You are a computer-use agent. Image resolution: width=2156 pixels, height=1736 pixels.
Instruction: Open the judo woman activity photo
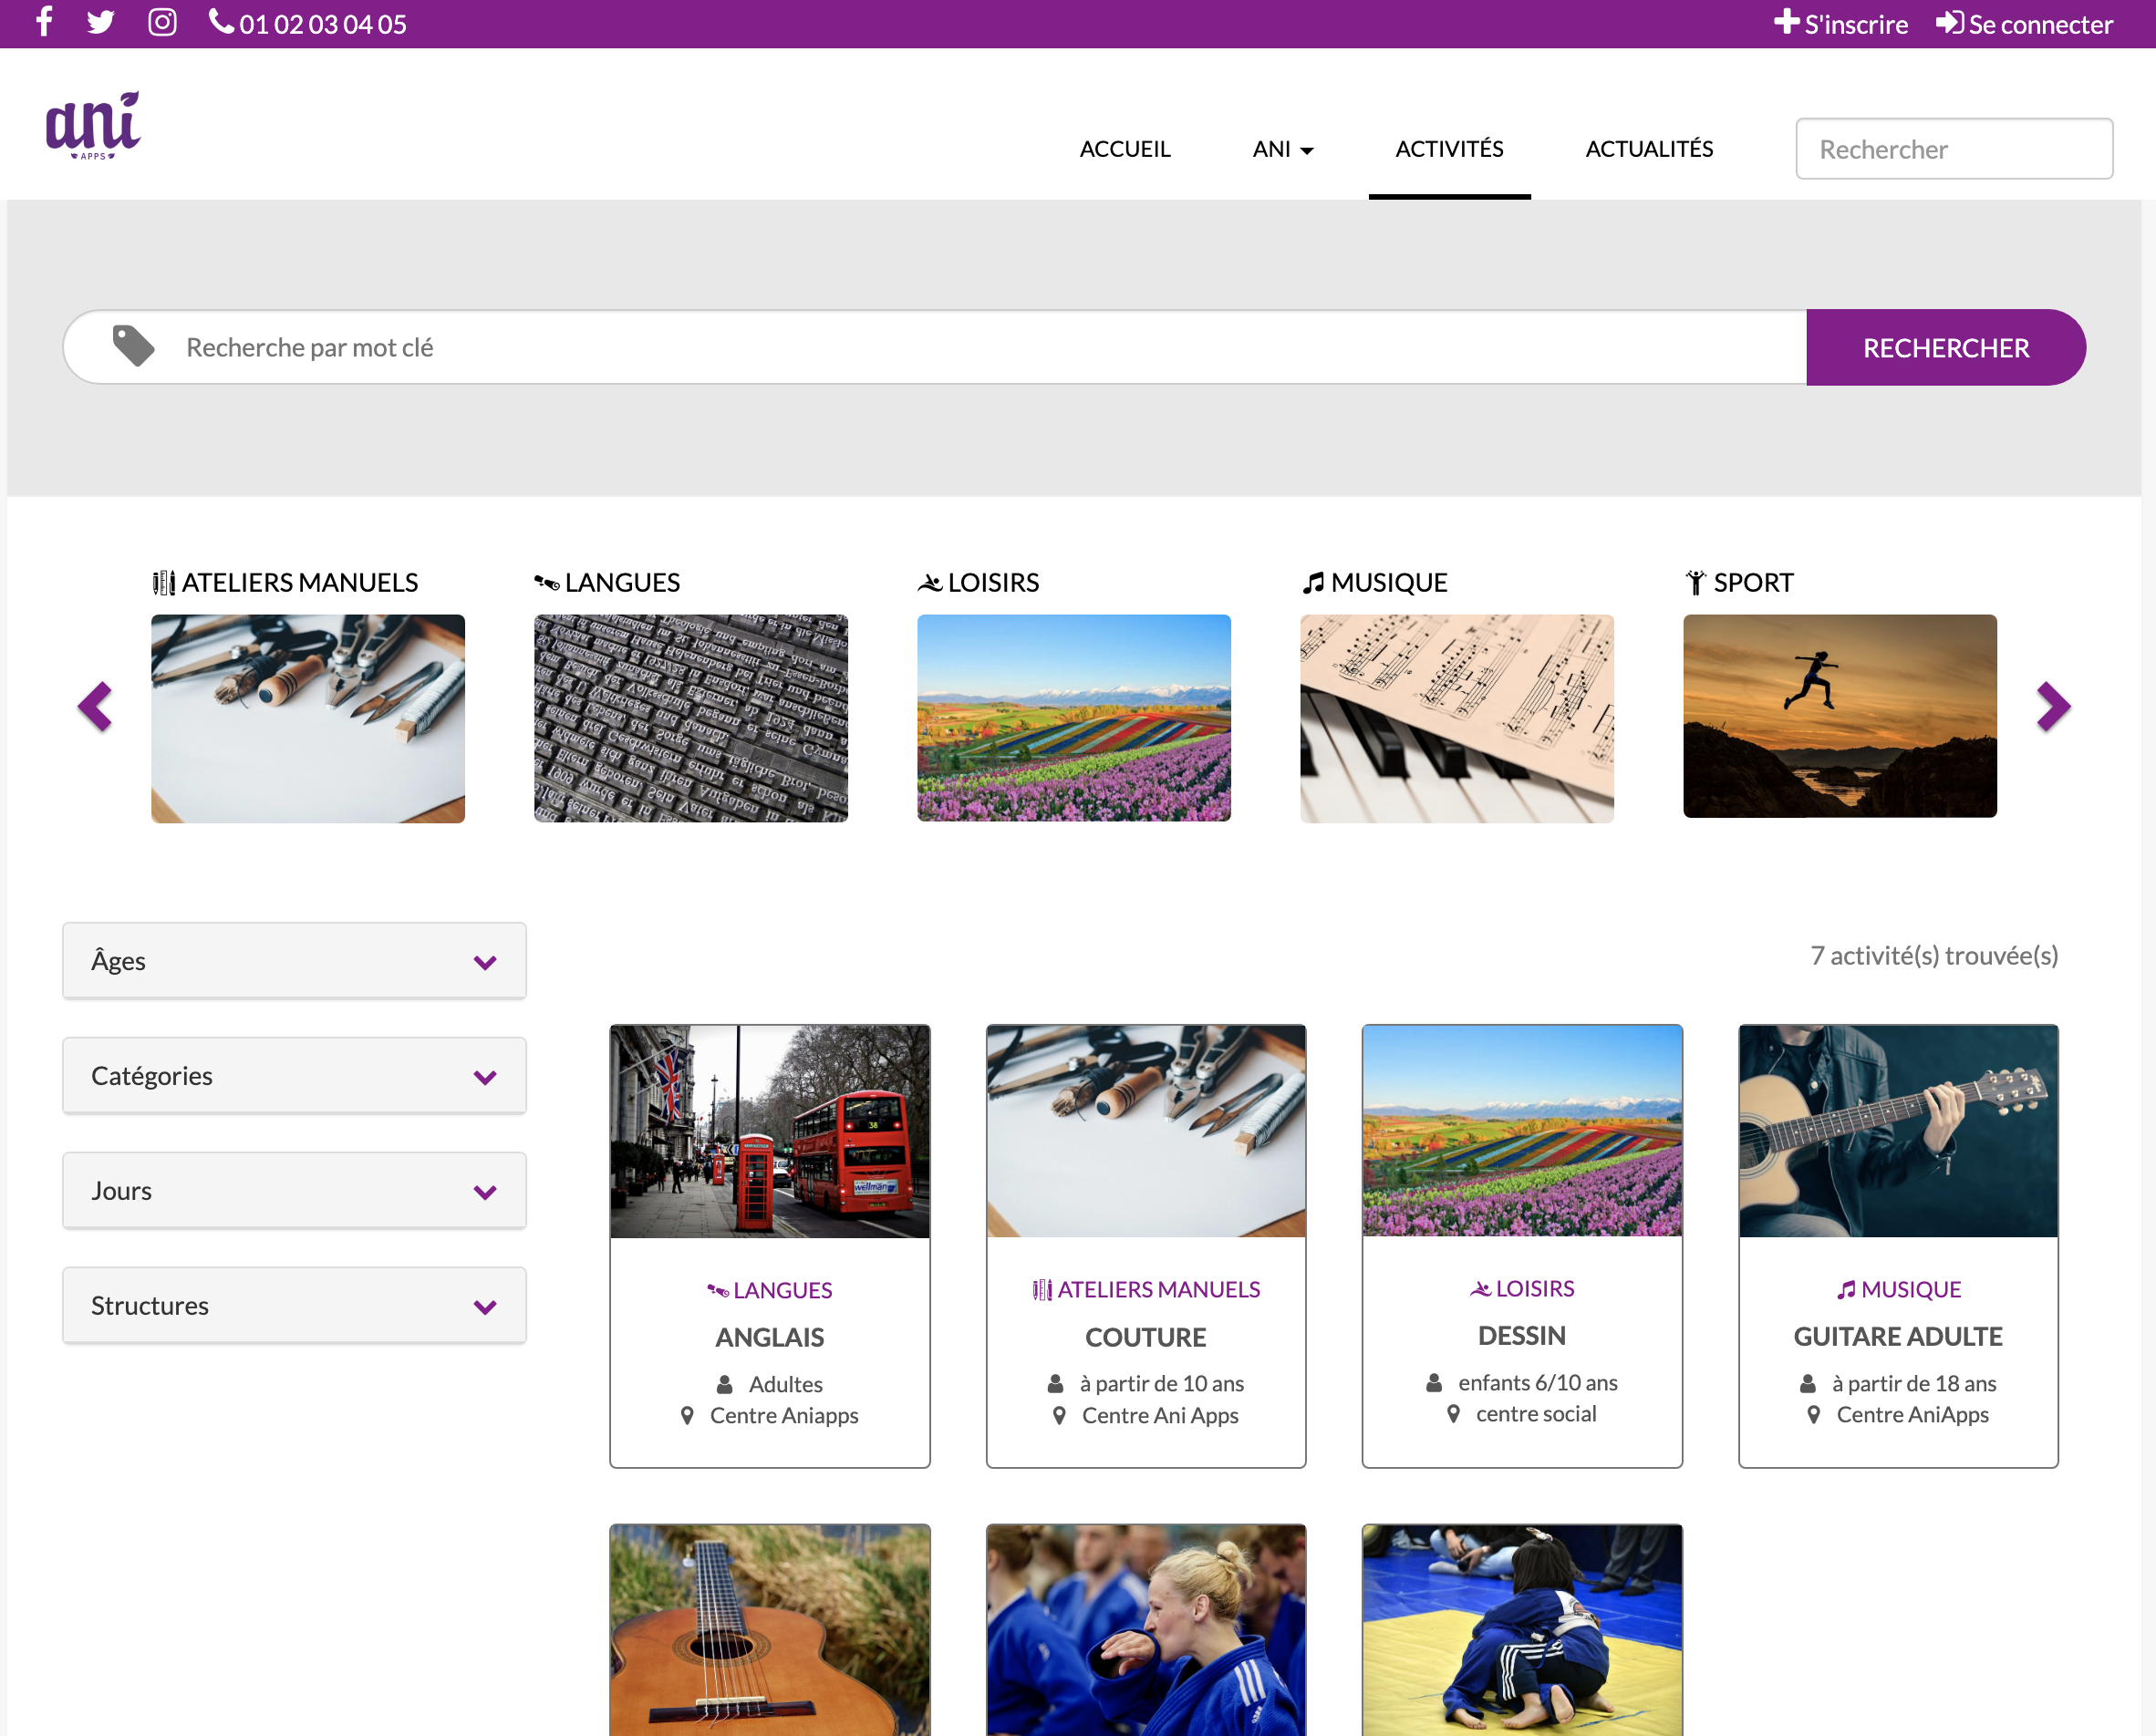1146,1630
